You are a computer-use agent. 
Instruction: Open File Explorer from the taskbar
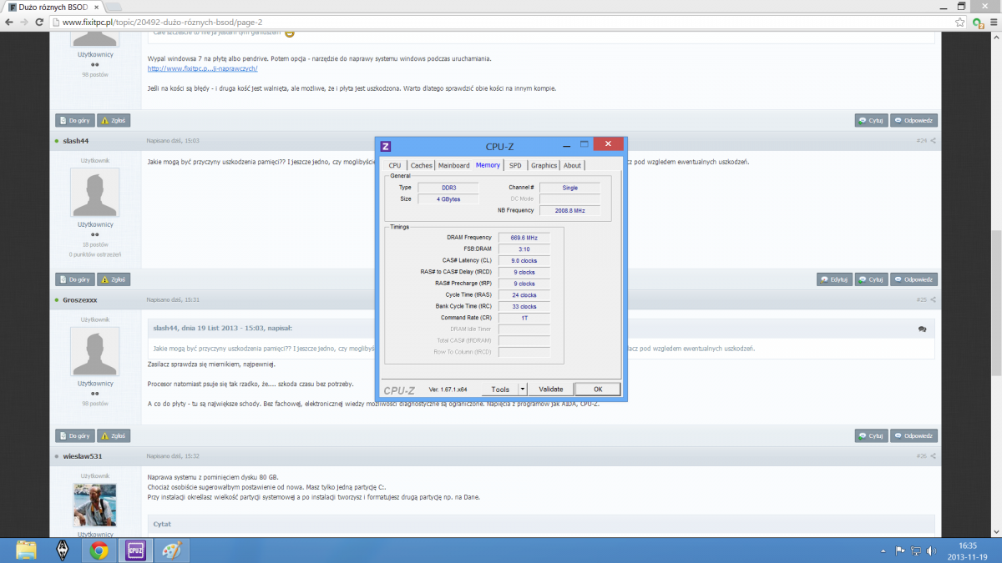point(27,550)
